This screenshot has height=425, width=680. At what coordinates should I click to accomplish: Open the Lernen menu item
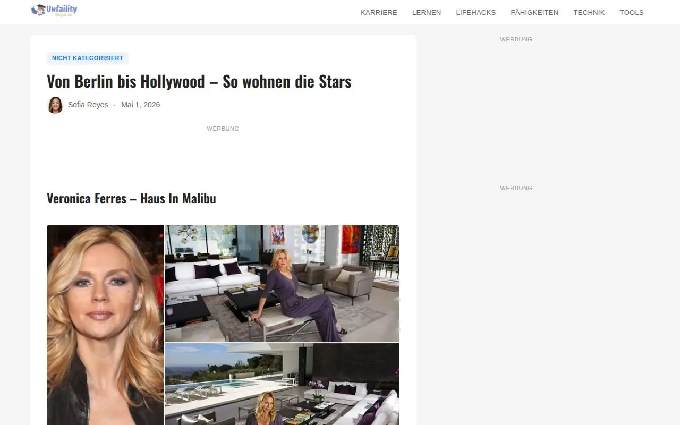(x=427, y=12)
